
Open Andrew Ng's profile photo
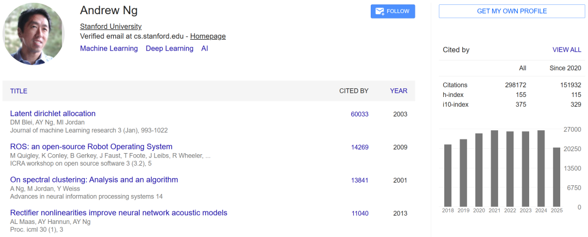point(34,34)
